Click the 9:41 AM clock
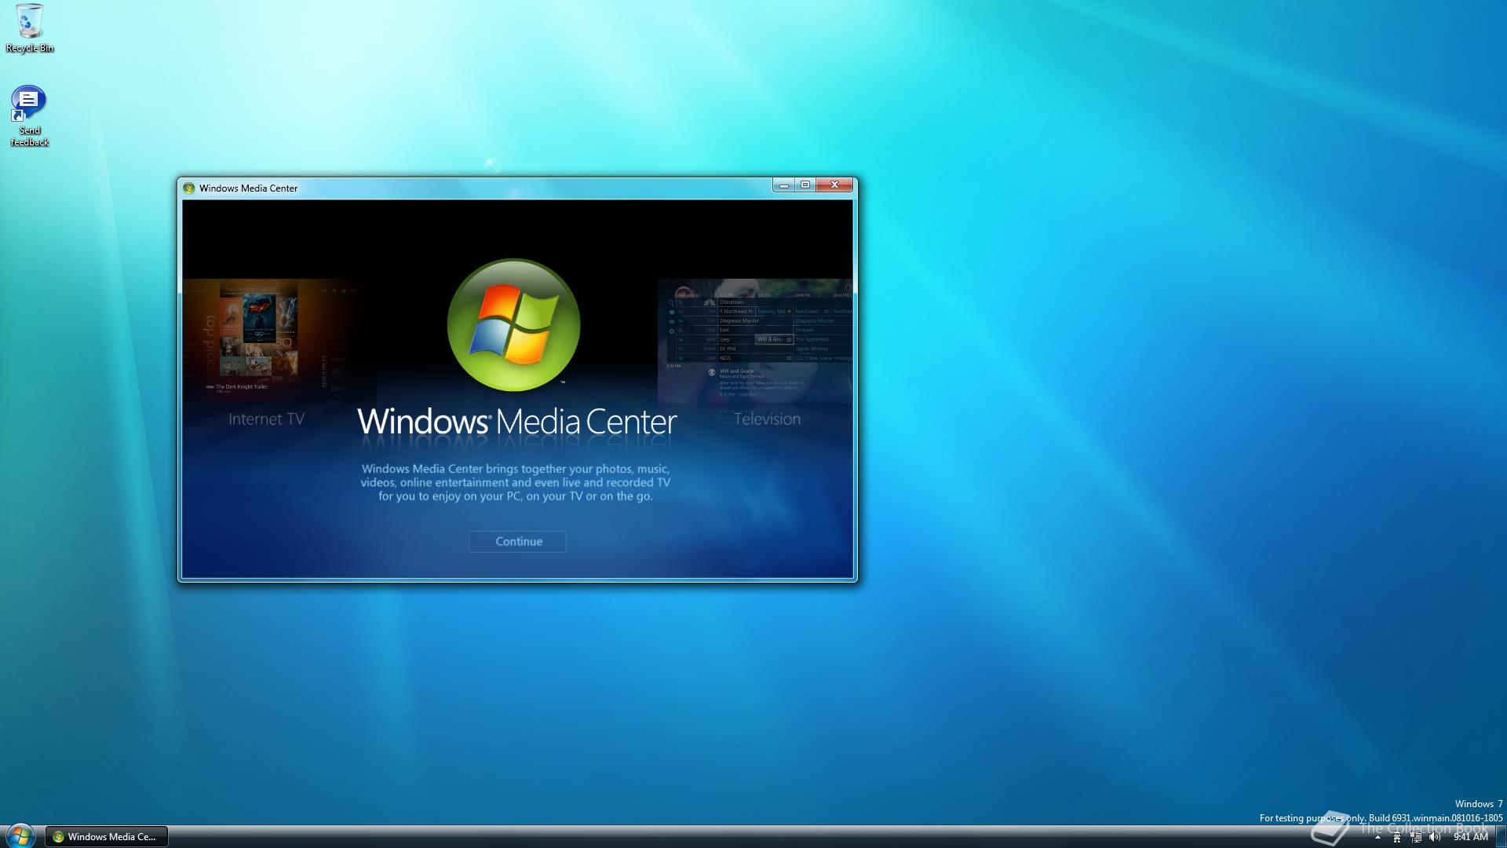This screenshot has width=1507, height=848. pyautogui.click(x=1471, y=837)
